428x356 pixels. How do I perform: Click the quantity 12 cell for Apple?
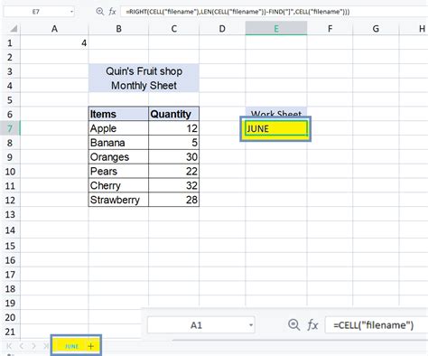tap(173, 128)
